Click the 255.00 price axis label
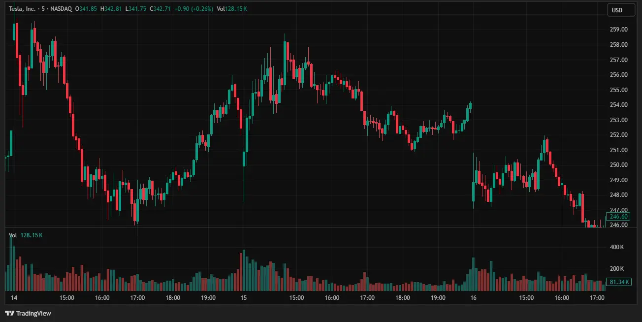Viewport: 642px width, 322px height. point(618,90)
